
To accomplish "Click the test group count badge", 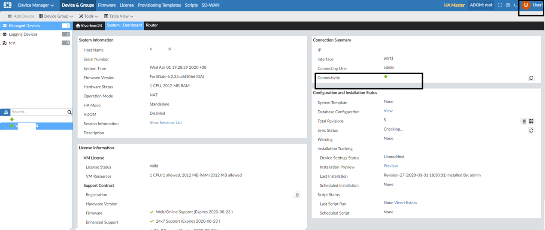I will click(x=66, y=43).
